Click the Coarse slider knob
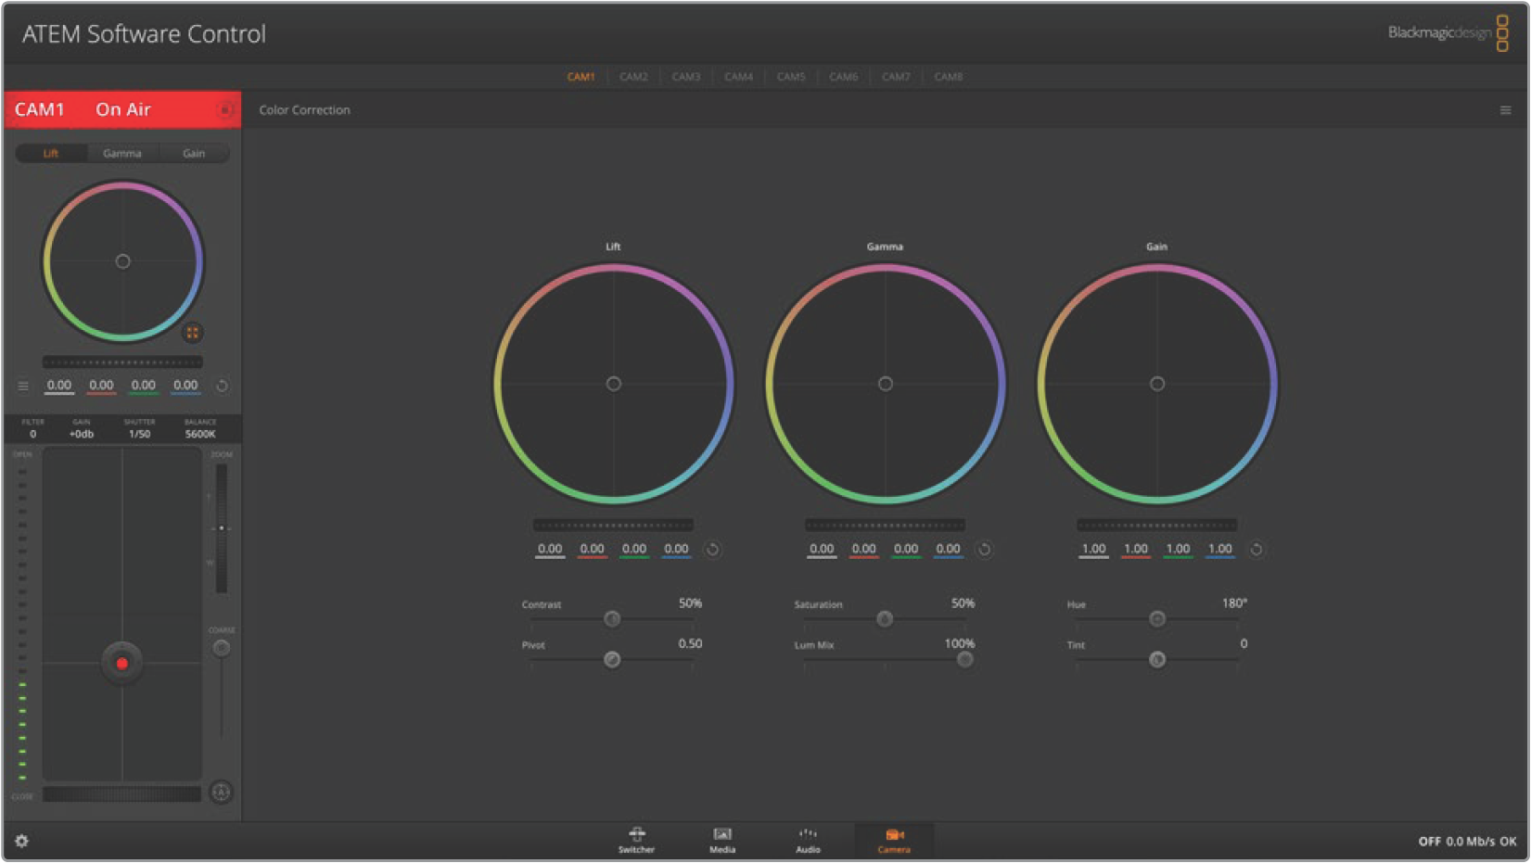1531x863 pixels. 221,648
